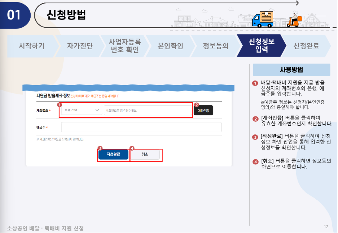Click the 계좌번호 field label
338x233 pixels.
point(42,110)
